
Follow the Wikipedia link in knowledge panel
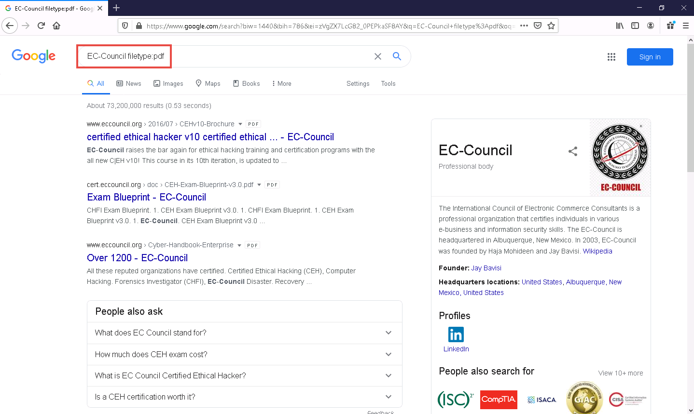(x=597, y=251)
